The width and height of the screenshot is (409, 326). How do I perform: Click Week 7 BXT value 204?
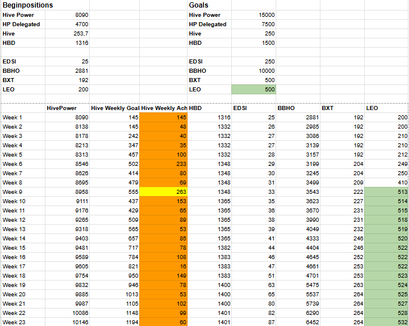342,173
